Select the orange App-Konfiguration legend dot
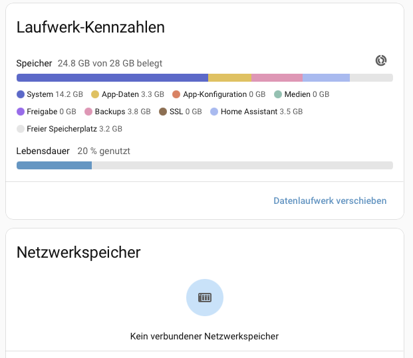Viewport: 413px width, 358px height. [x=176, y=94]
